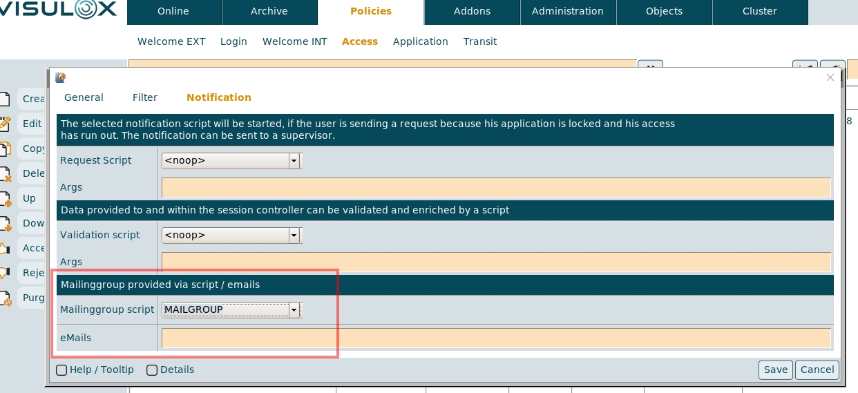Enable the Help / Tooltip checkbox
Screen dimensions: 858x393
61,370
